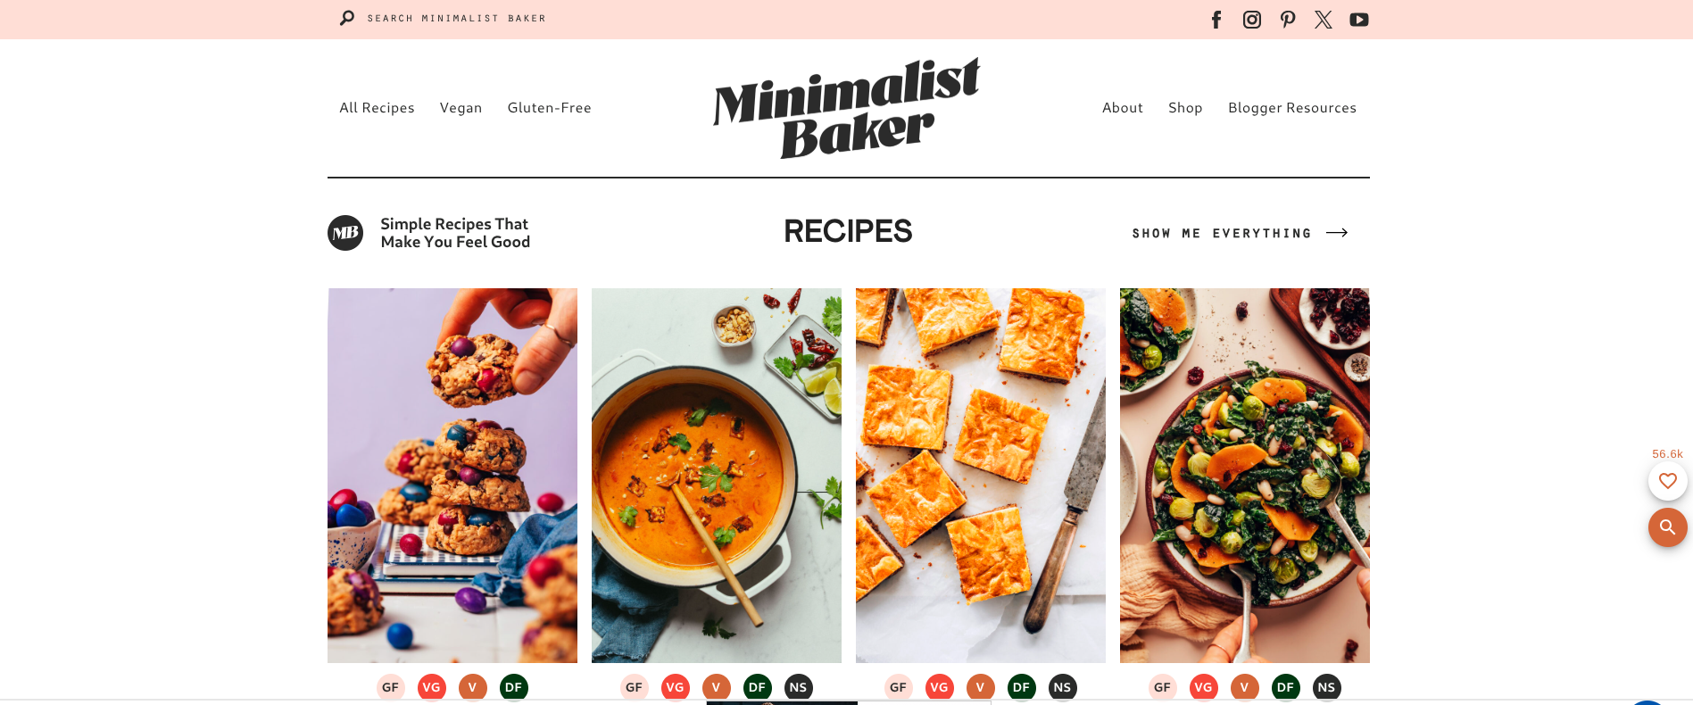Open the Vegan menu item

461,108
